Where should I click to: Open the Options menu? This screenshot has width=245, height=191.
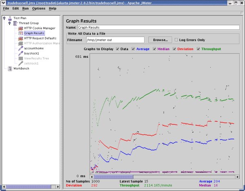(39, 8)
